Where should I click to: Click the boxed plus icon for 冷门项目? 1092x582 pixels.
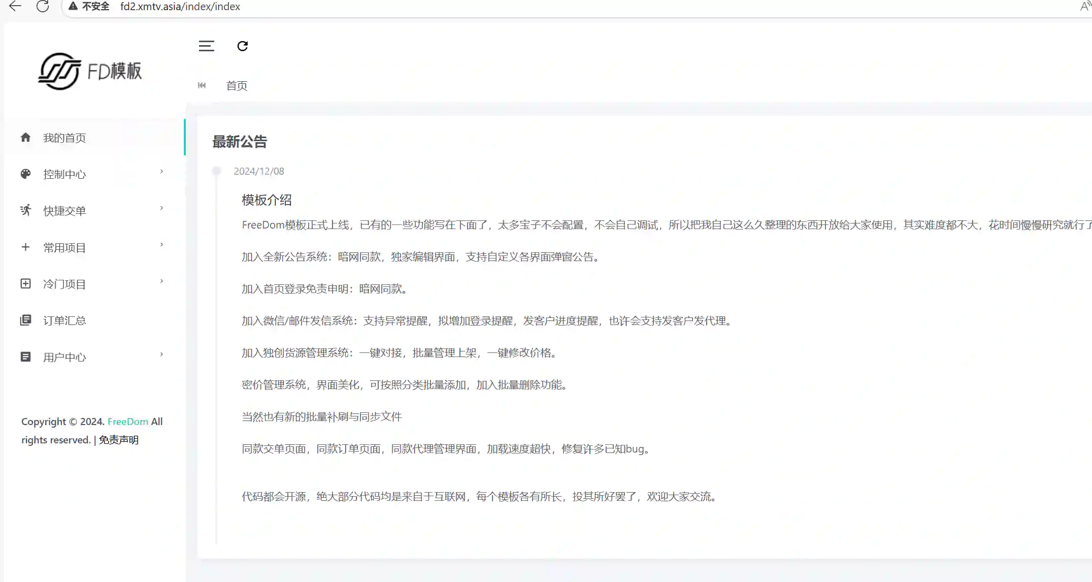point(25,284)
